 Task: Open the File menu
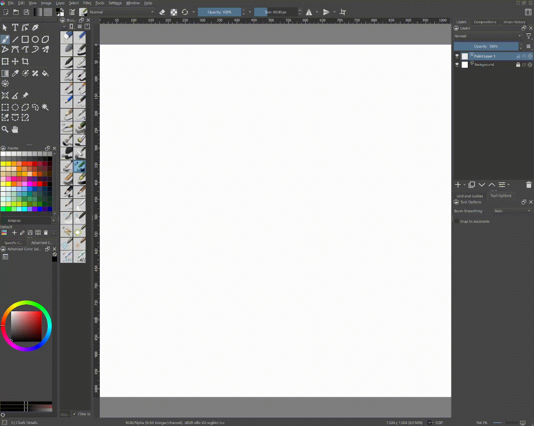coord(11,3)
